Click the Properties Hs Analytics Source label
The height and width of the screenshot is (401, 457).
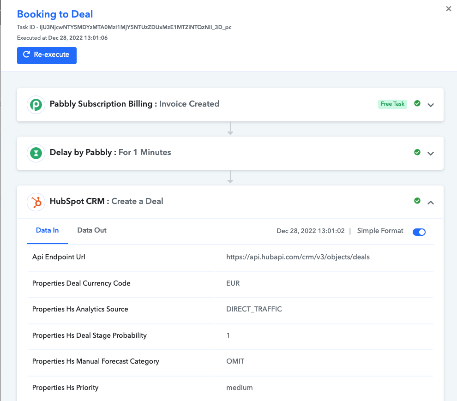pos(80,309)
